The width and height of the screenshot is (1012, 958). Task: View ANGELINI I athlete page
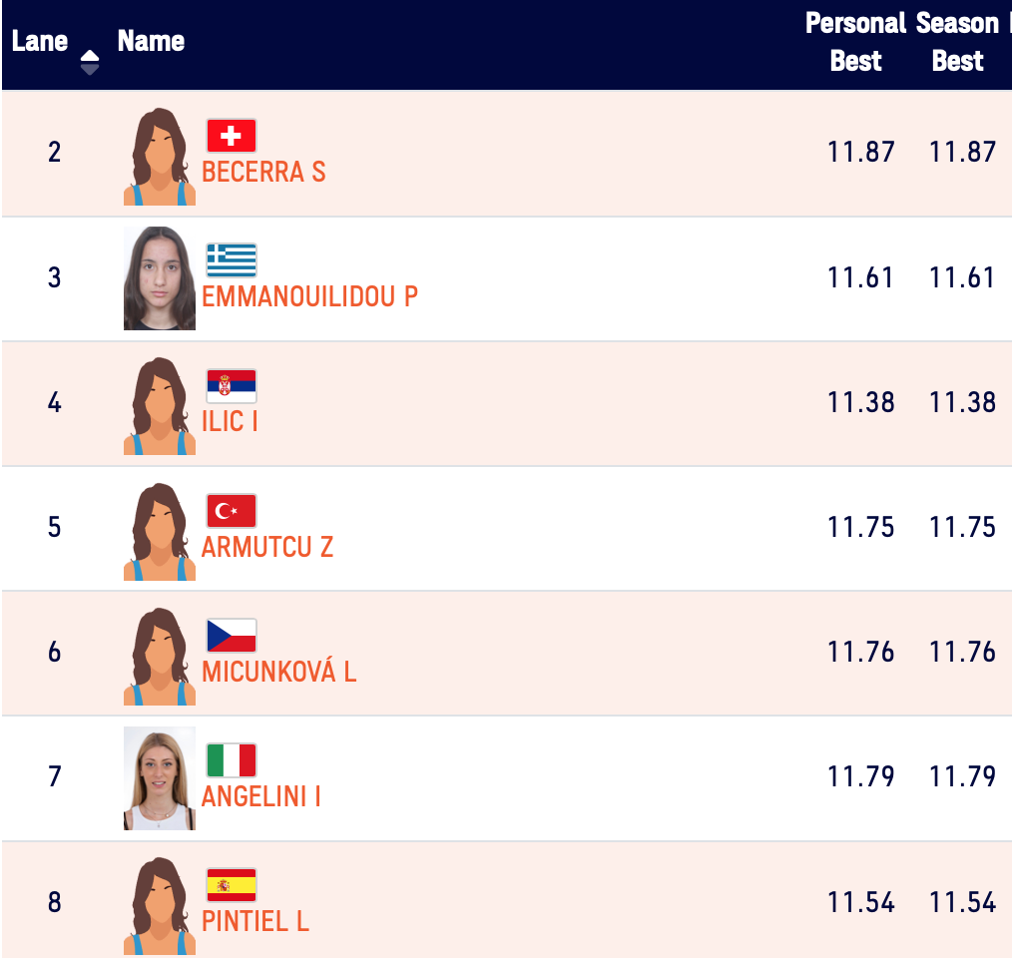coord(260,796)
